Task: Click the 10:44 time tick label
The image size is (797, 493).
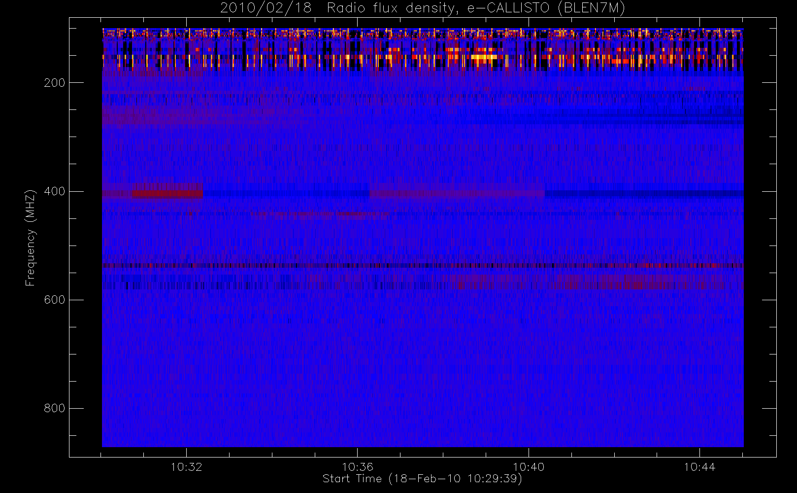Action: point(699,467)
